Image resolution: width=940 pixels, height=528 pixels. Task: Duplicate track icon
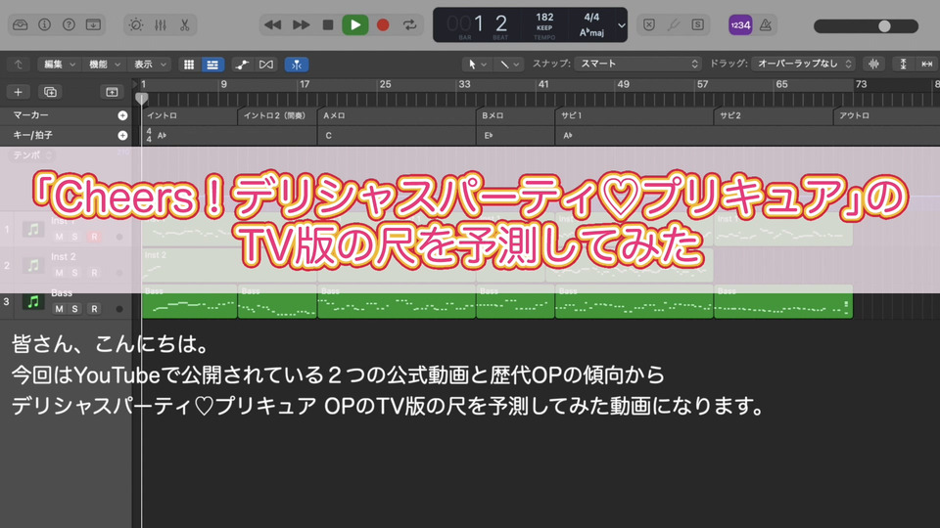pyautogui.click(x=50, y=92)
